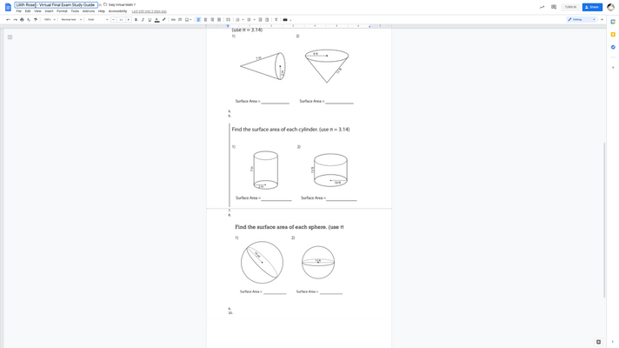Open the zoom level dropdown
The image size is (619, 348).
click(50, 20)
